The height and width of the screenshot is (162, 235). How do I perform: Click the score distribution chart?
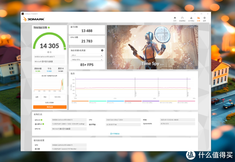[x=49, y=84]
